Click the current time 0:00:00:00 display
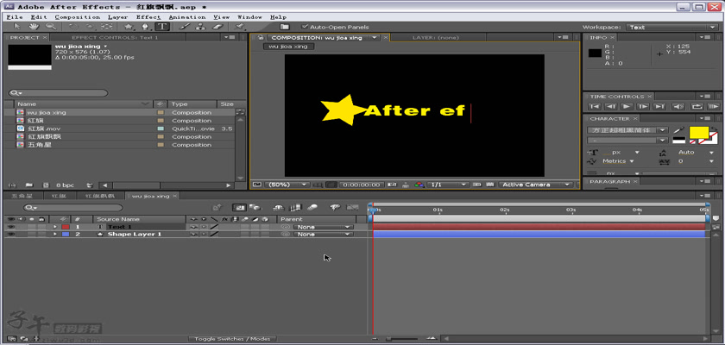Viewport: 725px width, 345px height. (x=360, y=185)
